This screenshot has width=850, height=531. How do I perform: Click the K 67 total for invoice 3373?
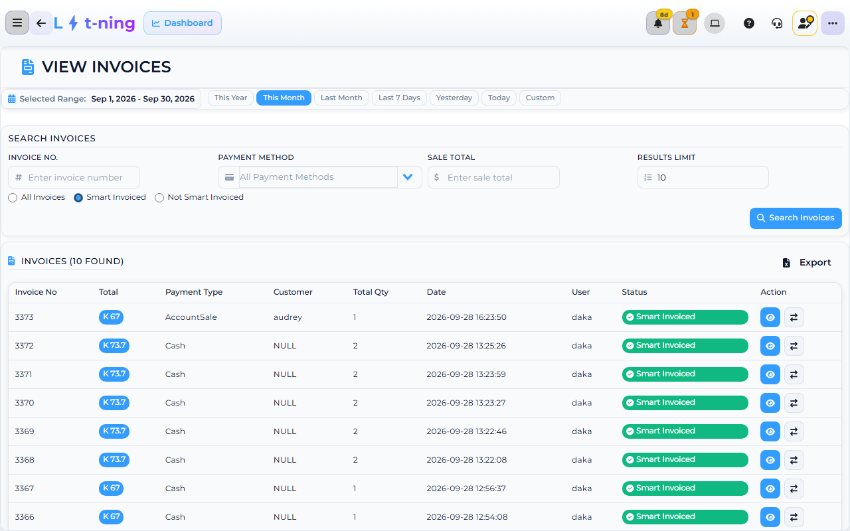[111, 317]
